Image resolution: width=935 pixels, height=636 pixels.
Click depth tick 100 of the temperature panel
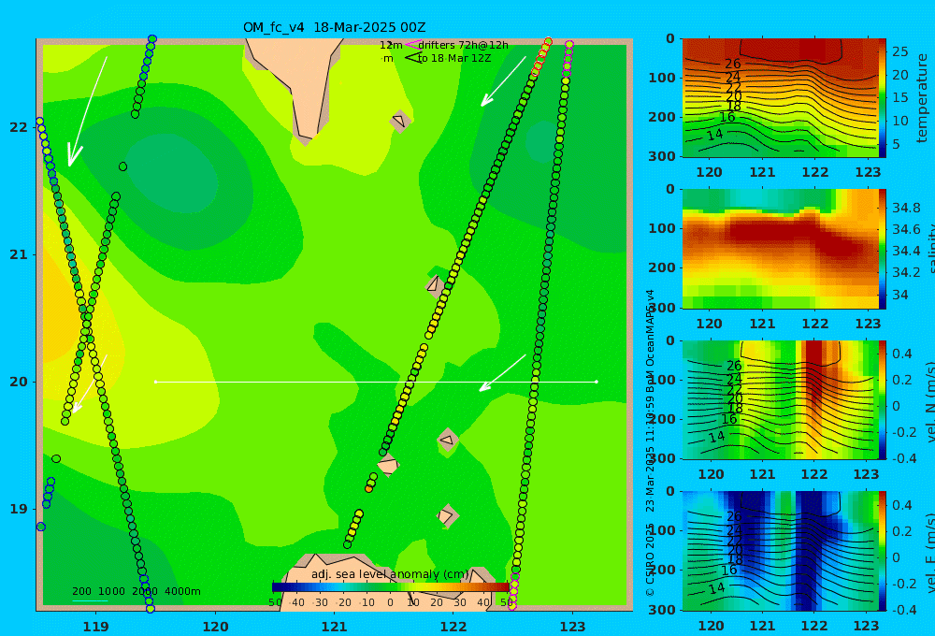click(x=662, y=78)
